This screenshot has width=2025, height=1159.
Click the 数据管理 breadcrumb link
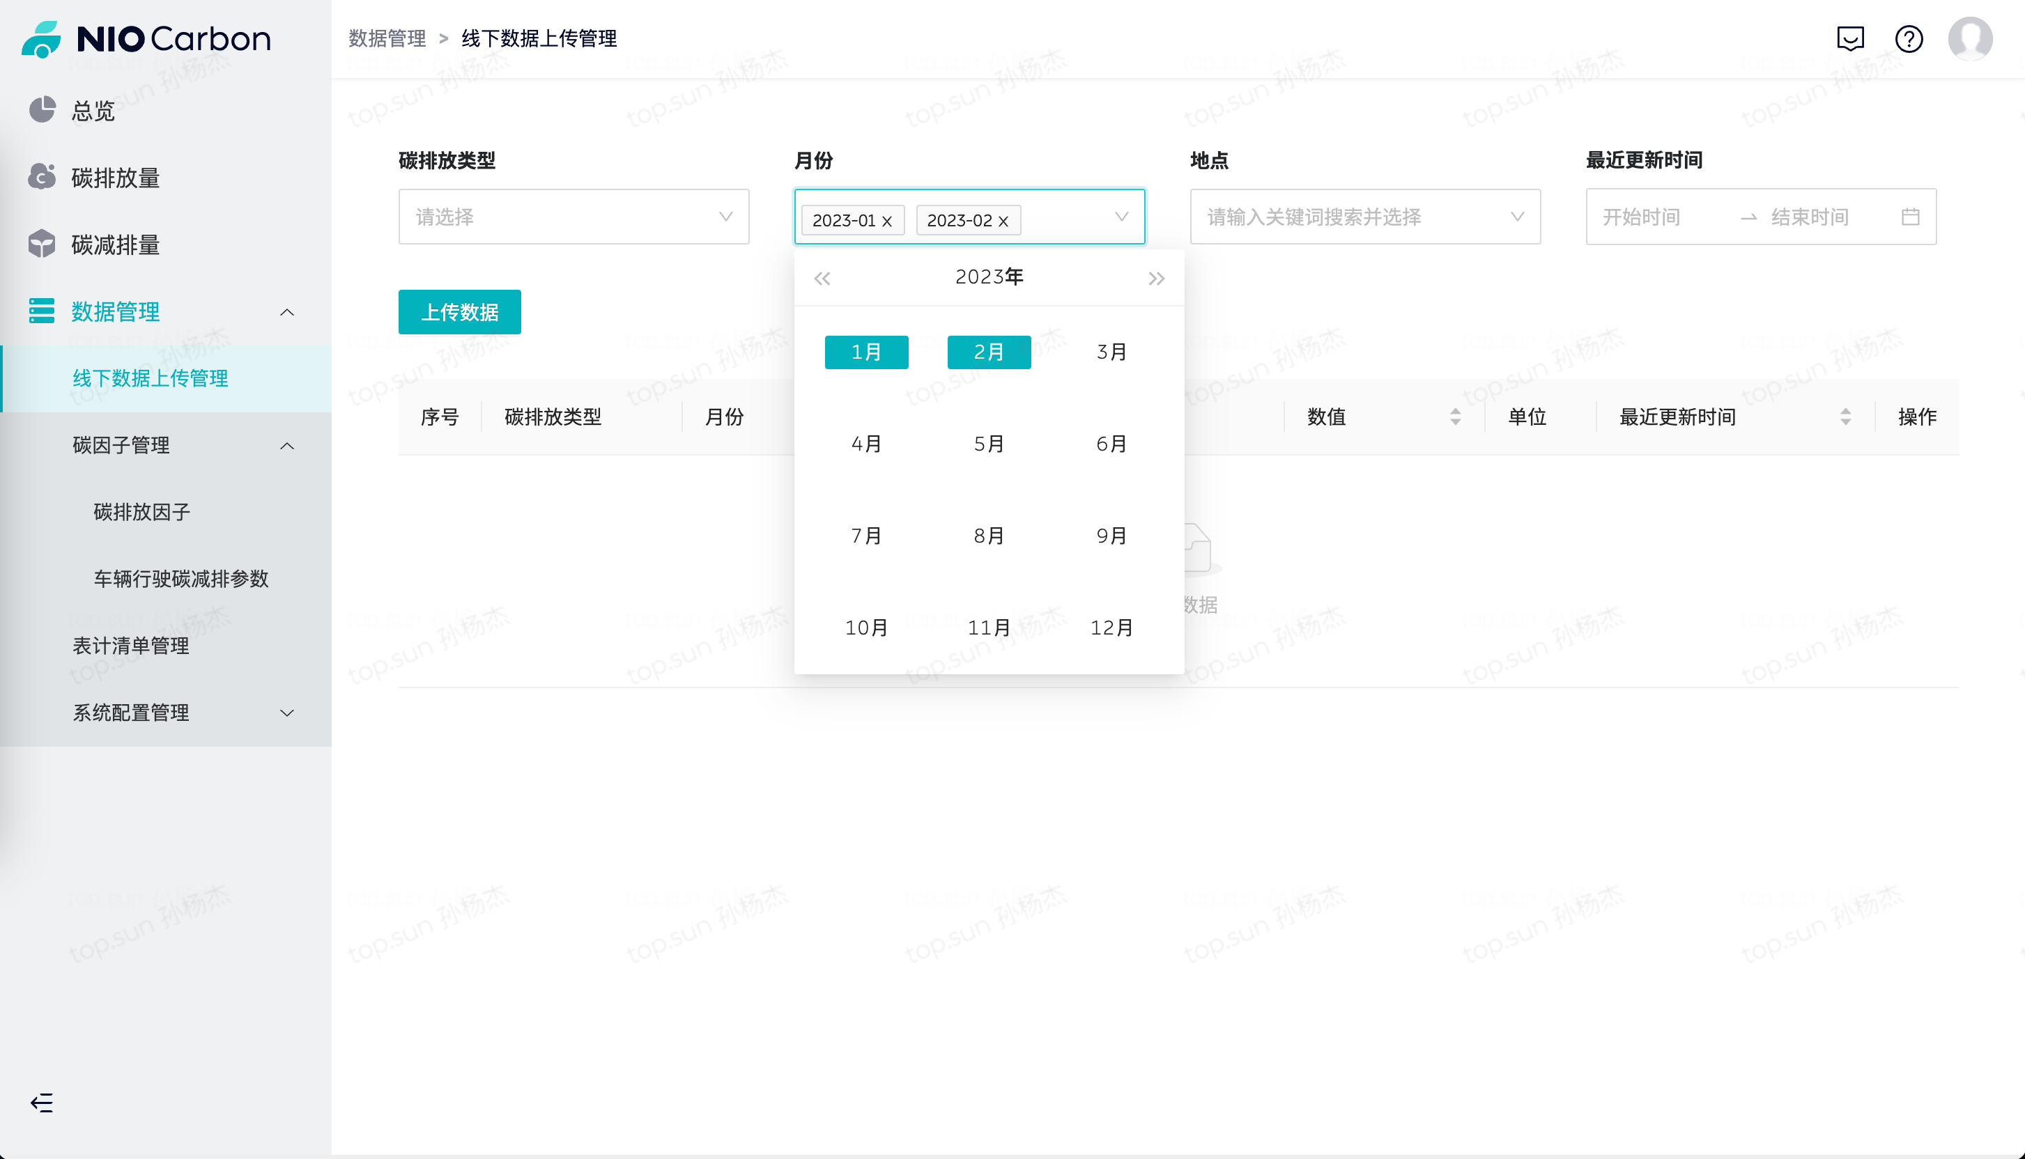[387, 38]
